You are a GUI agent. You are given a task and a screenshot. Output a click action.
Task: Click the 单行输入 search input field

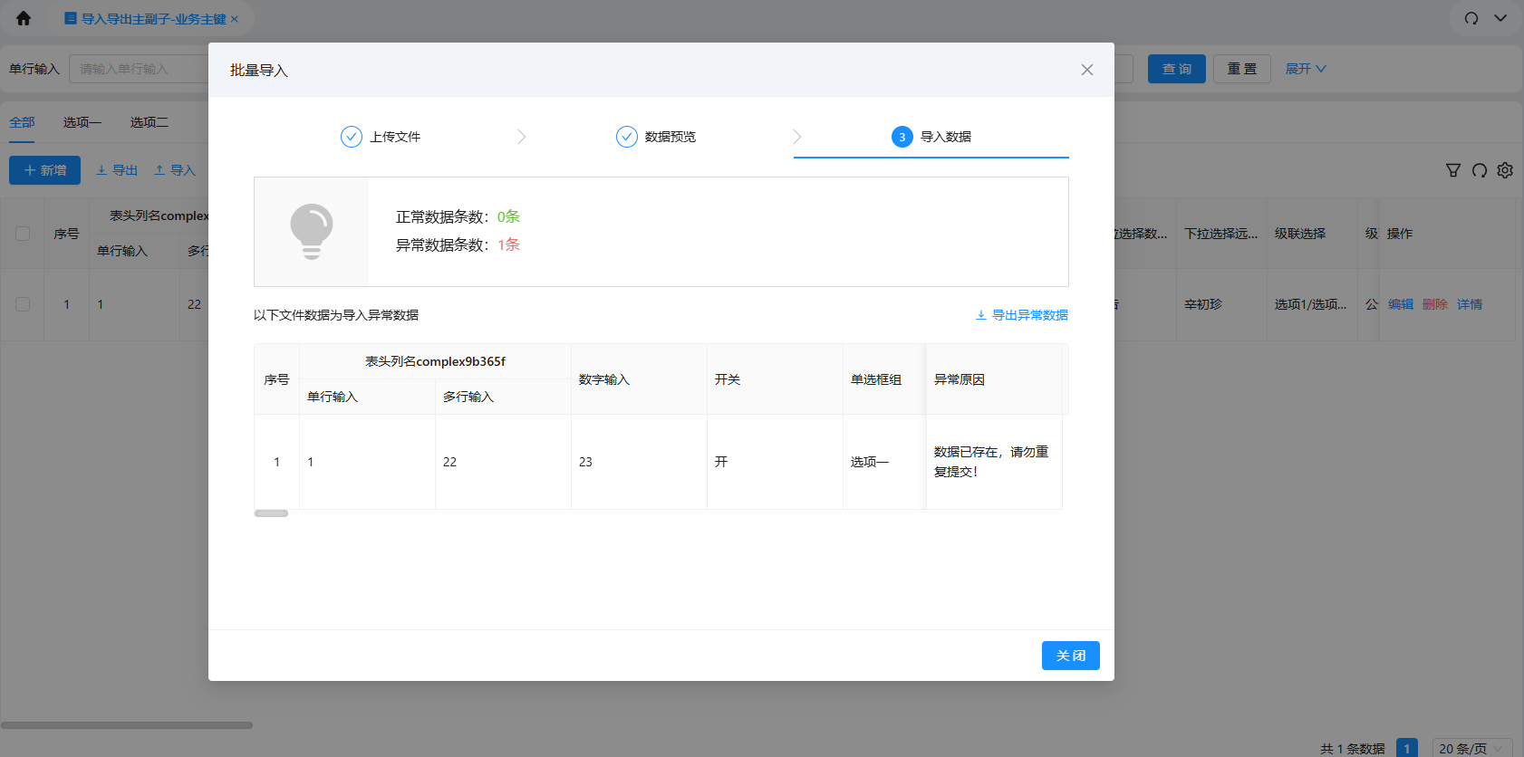[140, 69]
